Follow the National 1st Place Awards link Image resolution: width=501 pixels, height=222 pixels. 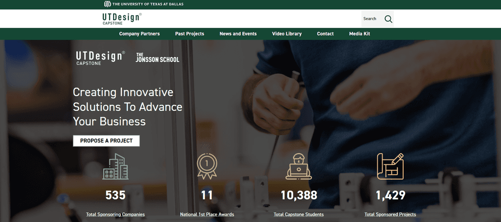pos(207,214)
